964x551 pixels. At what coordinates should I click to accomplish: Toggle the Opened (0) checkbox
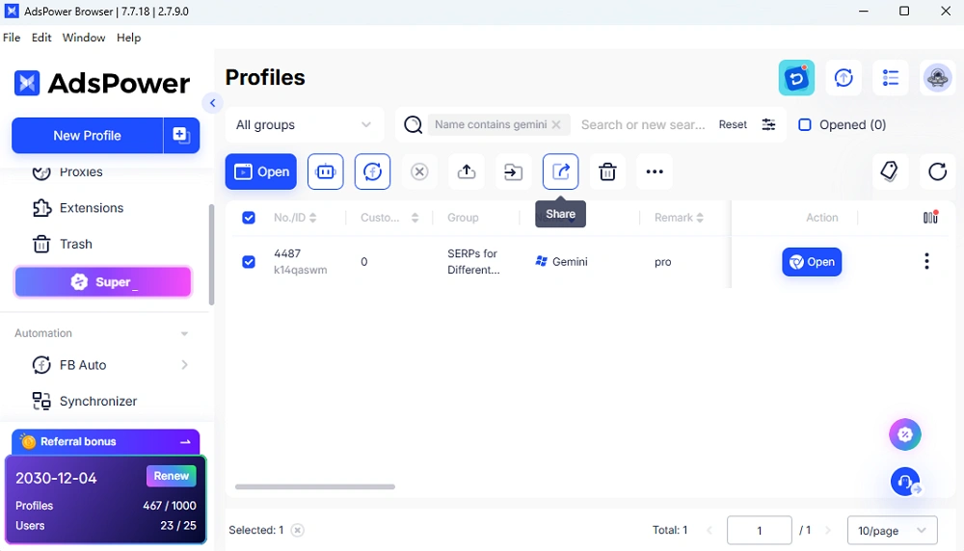click(805, 125)
